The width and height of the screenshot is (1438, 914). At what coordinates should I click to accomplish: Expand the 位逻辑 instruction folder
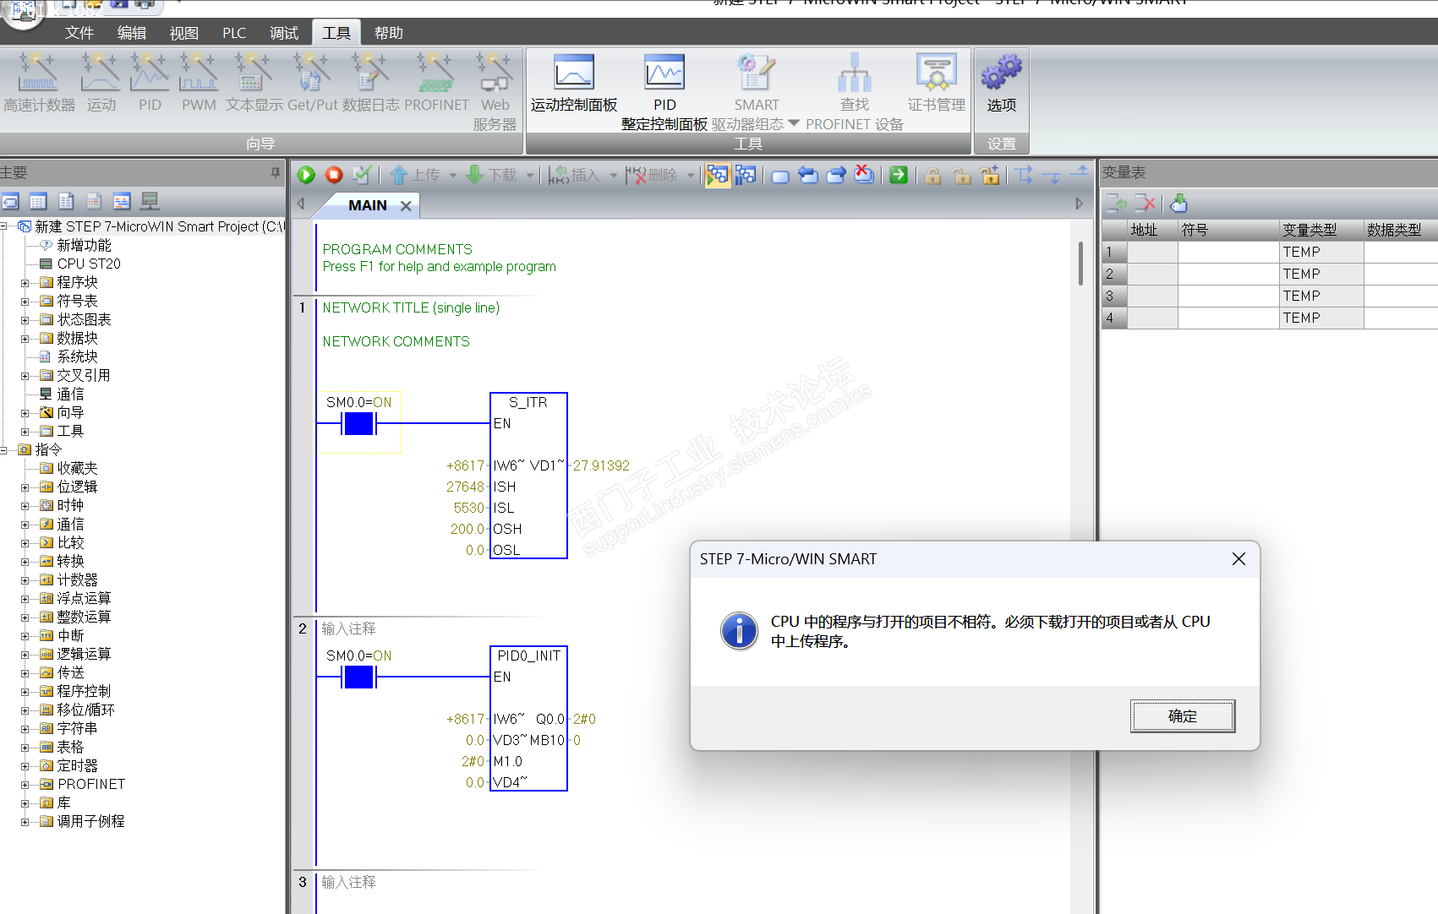(25, 487)
